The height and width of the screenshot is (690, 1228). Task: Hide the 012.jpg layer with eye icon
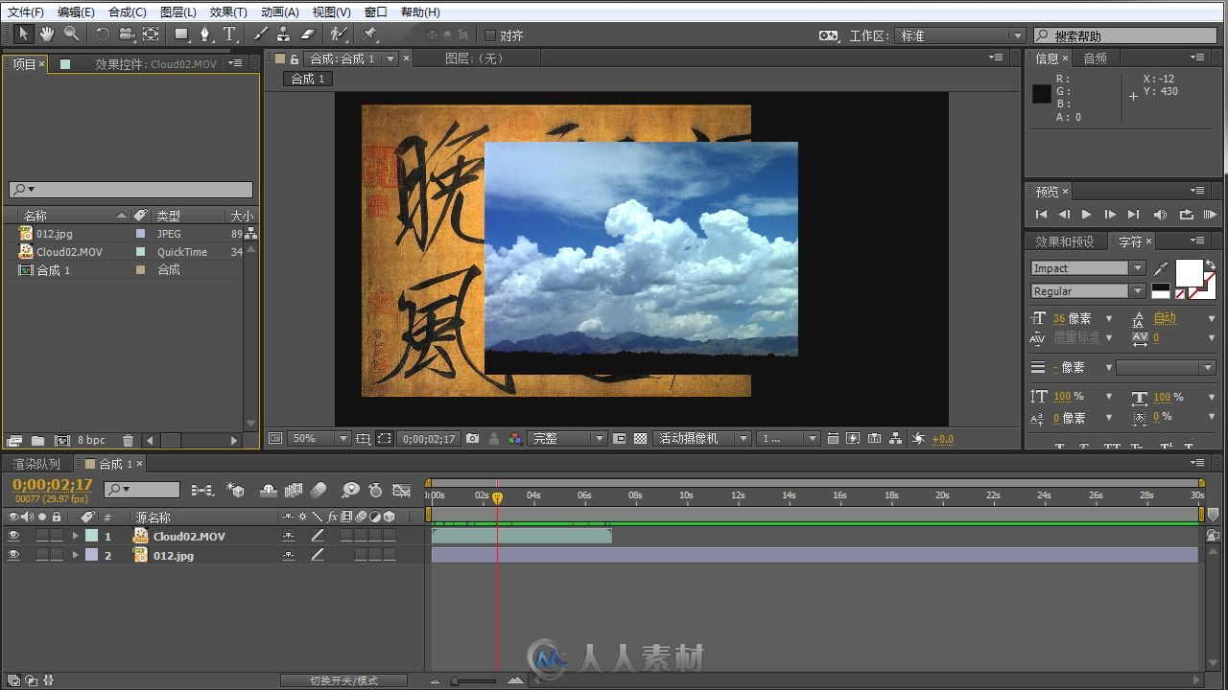click(13, 555)
